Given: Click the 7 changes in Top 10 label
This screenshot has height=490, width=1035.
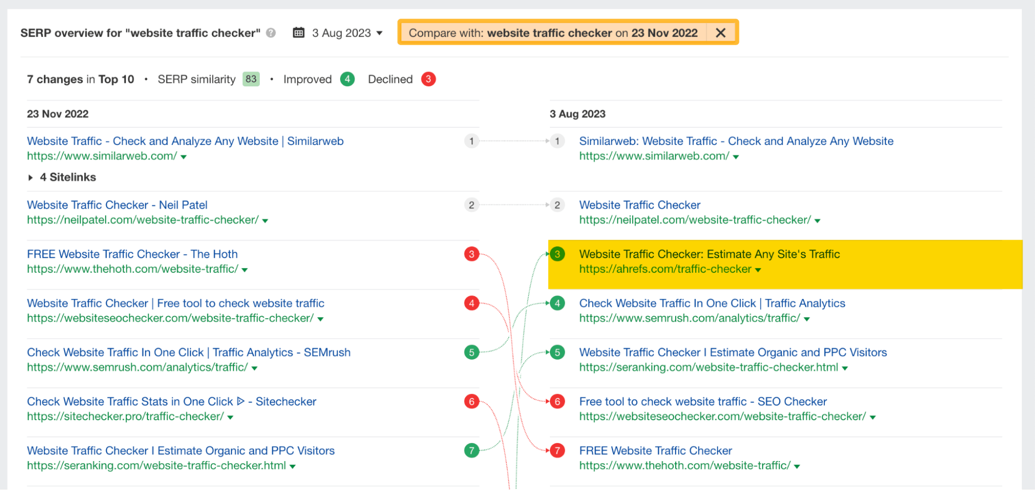Looking at the screenshot, I should coord(80,79).
